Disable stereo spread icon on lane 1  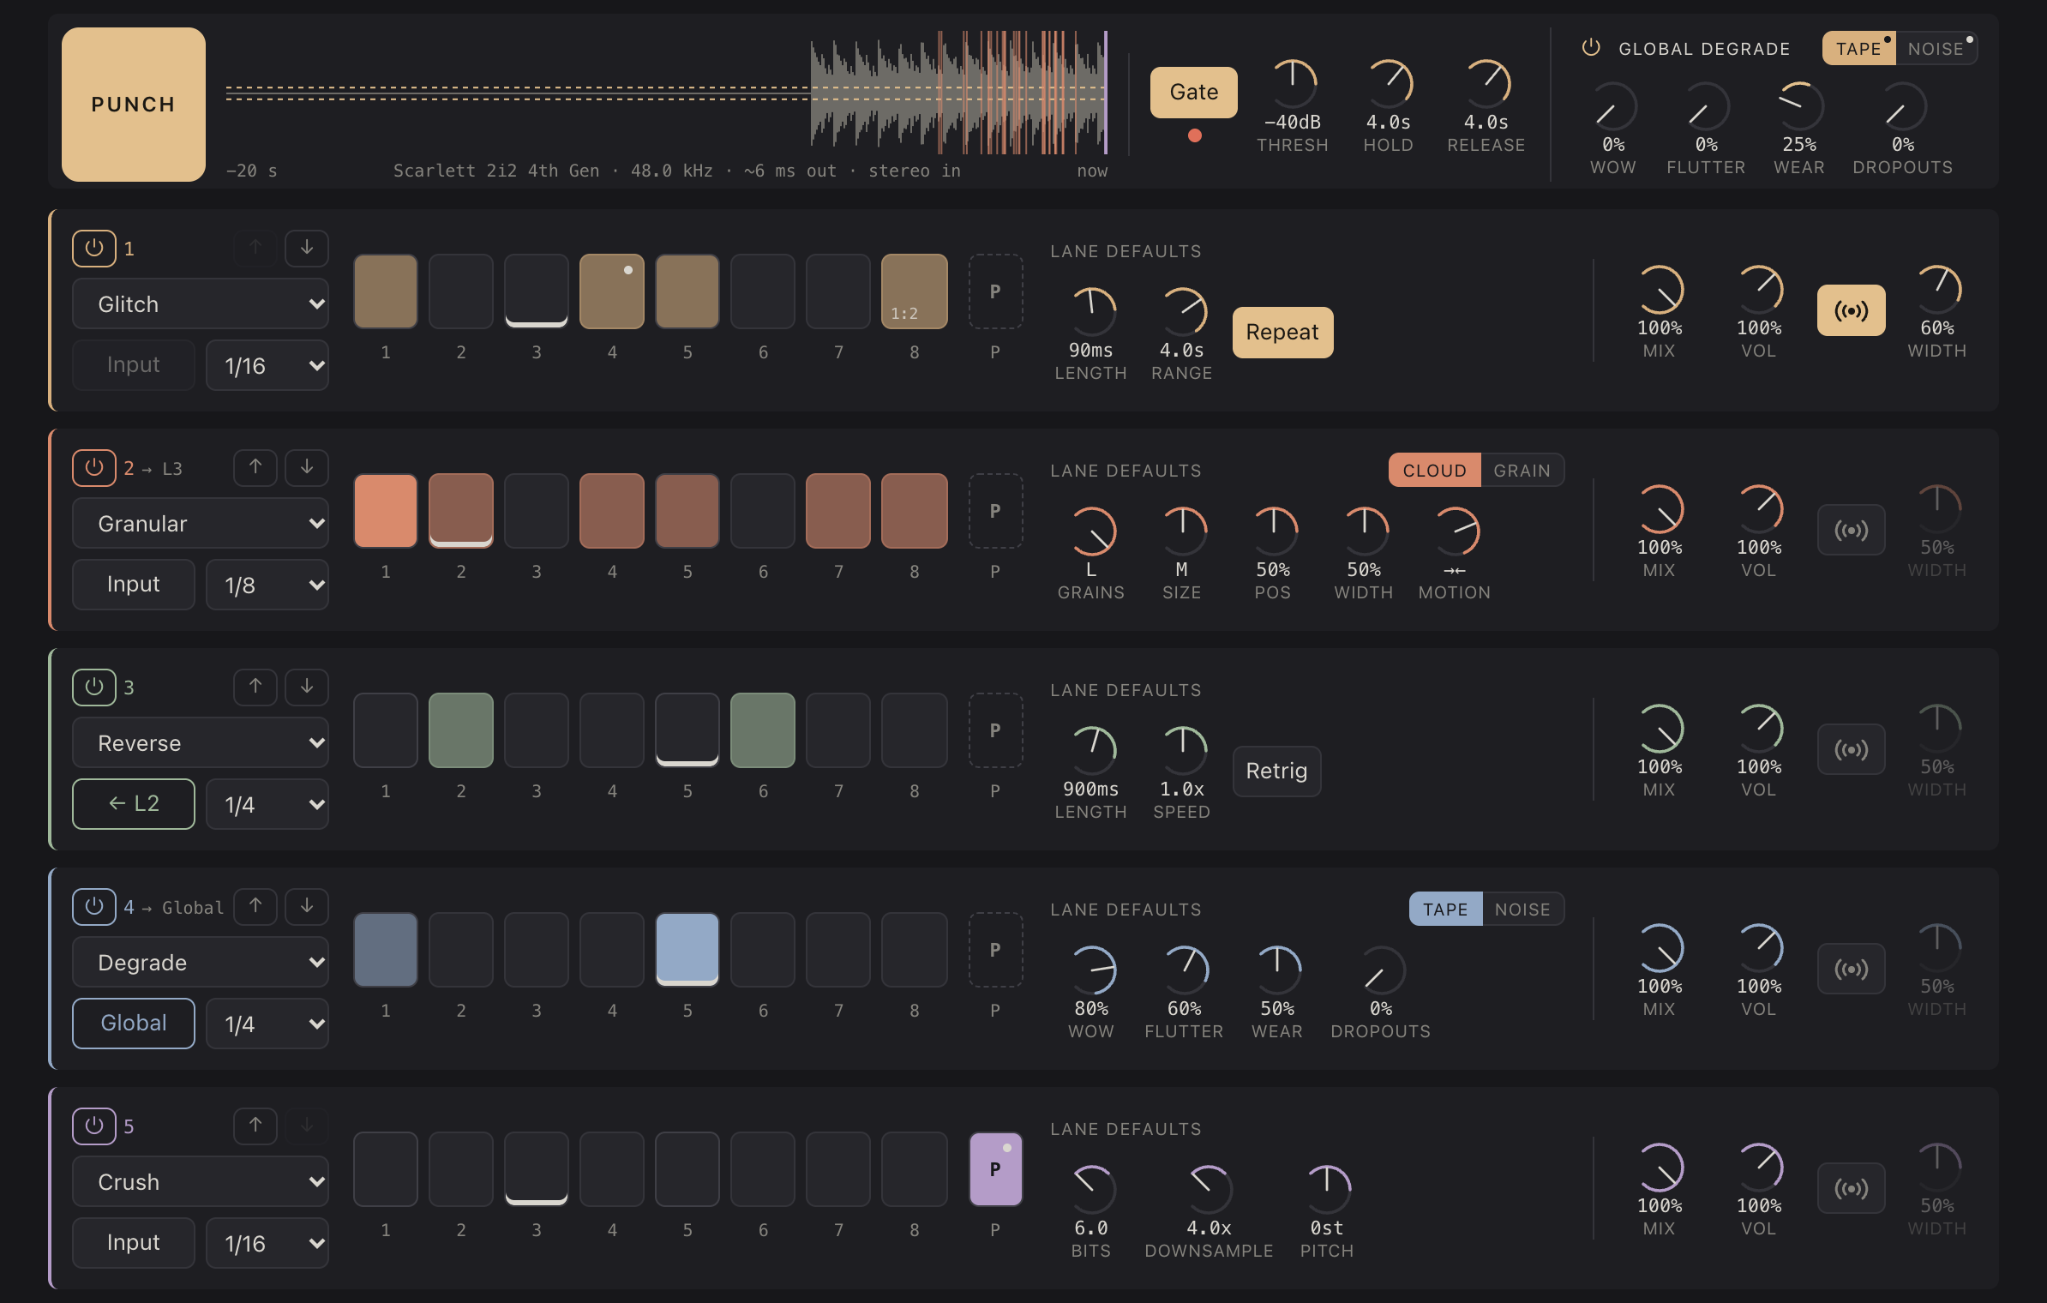(1852, 310)
